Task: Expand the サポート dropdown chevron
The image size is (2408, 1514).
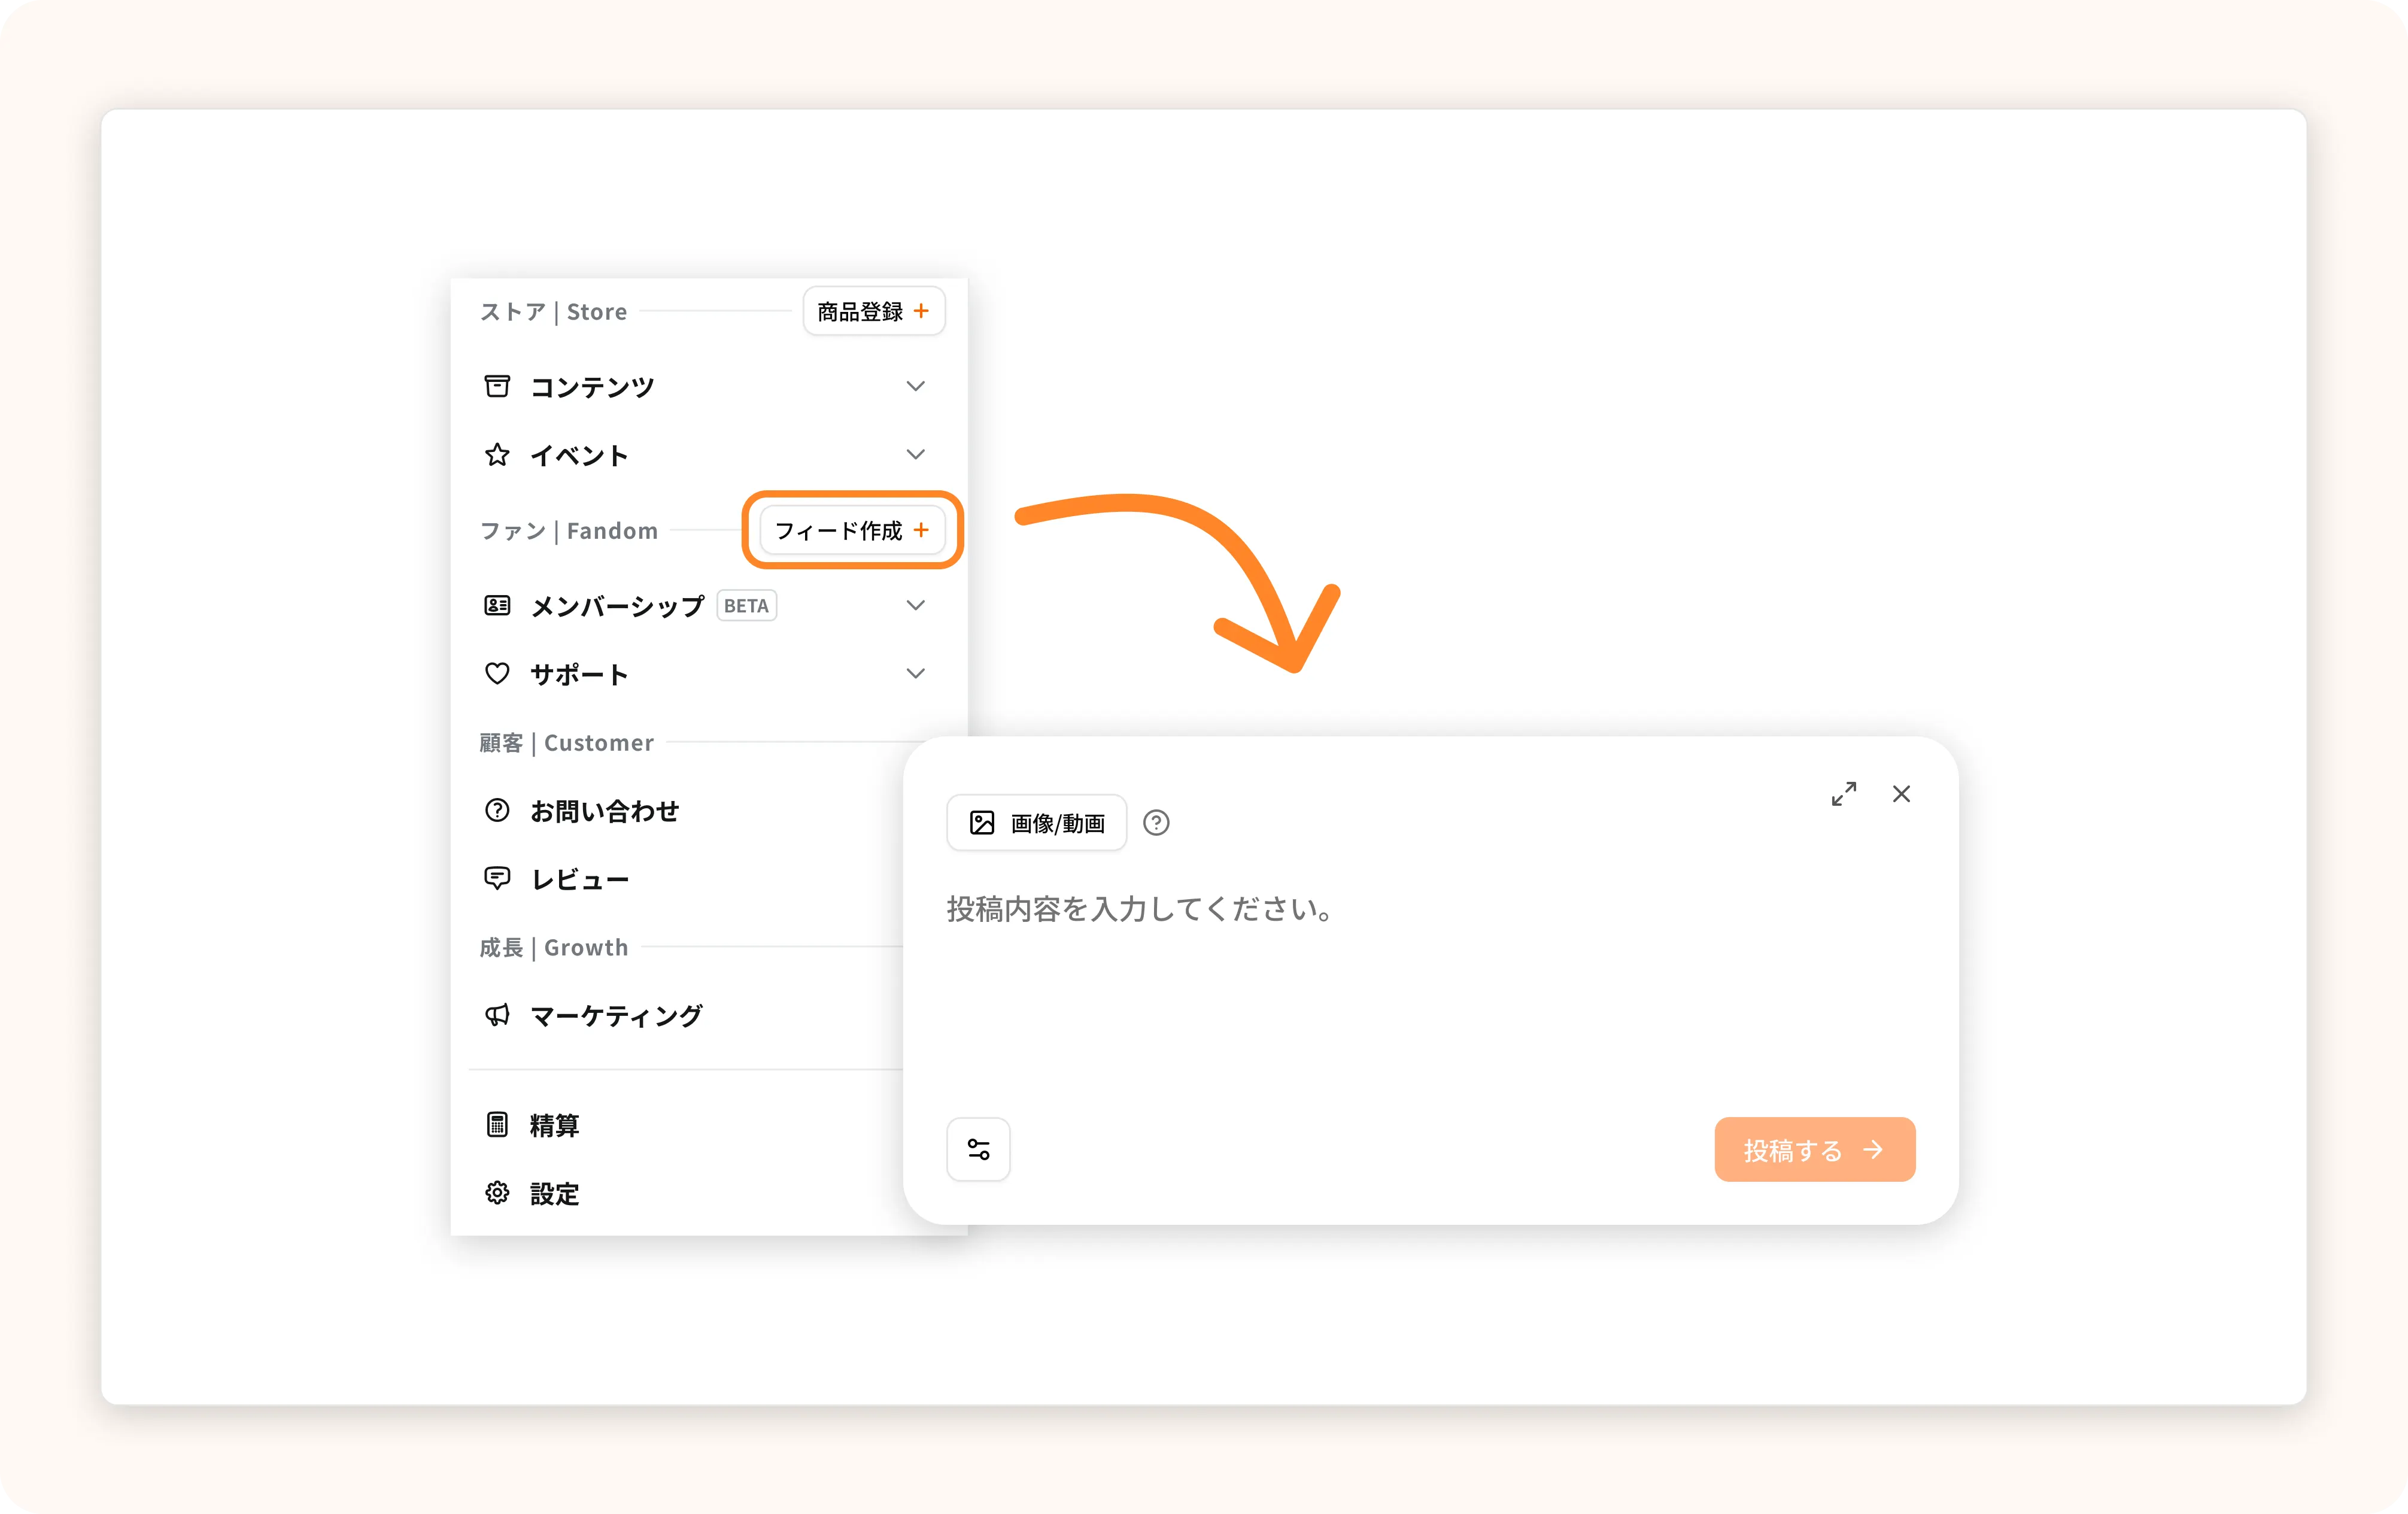Action: point(915,673)
